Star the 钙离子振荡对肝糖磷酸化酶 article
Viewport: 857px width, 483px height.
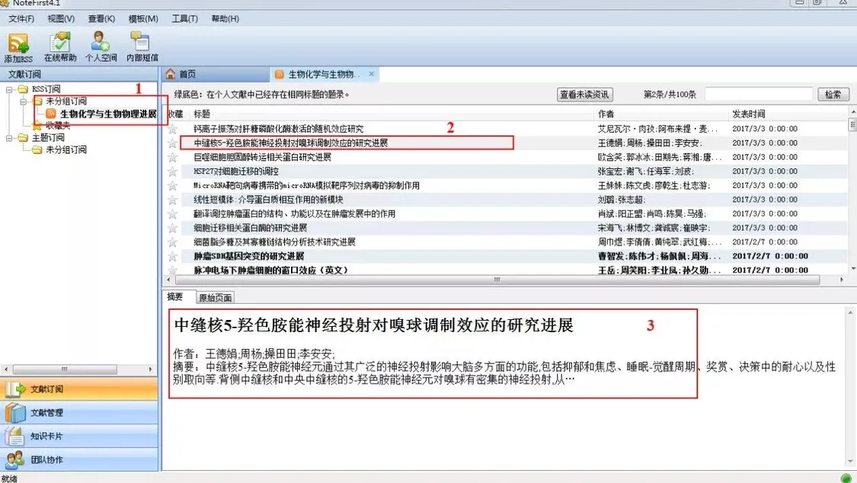tap(173, 129)
